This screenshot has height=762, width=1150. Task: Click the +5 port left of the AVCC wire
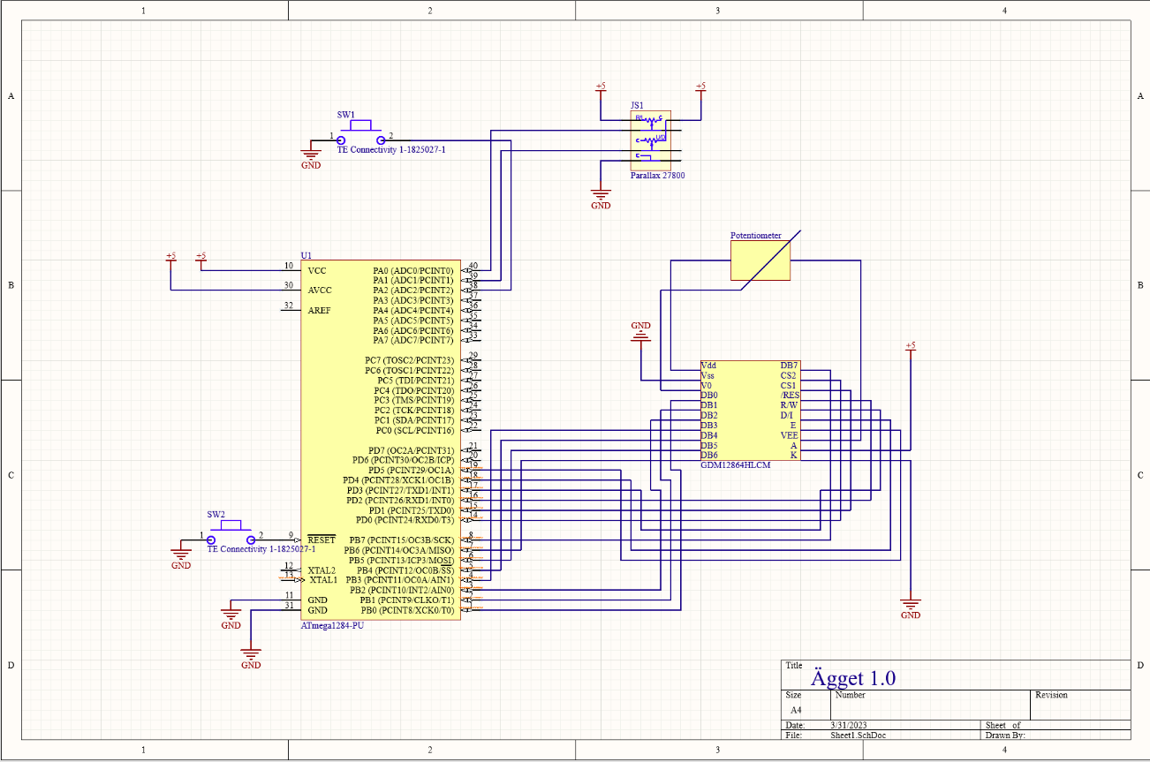click(x=170, y=258)
